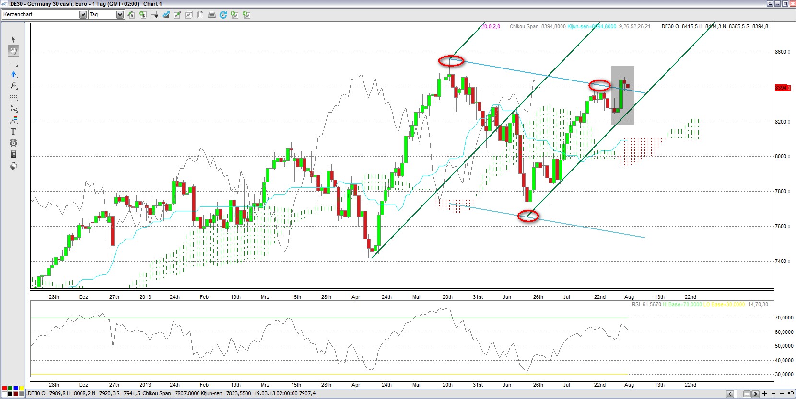This screenshot has width=796, height=399.
Task: Open the add indicator chart icon
Action: pyautogui.click(x=165, y=15)
